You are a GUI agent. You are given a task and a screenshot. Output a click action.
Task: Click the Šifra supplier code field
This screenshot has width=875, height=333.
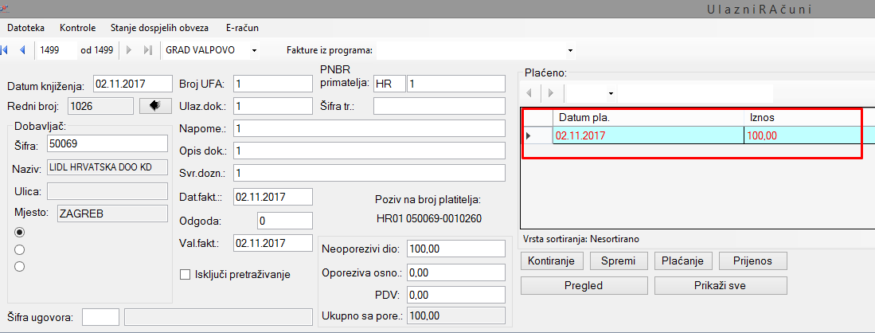(107, 143)
